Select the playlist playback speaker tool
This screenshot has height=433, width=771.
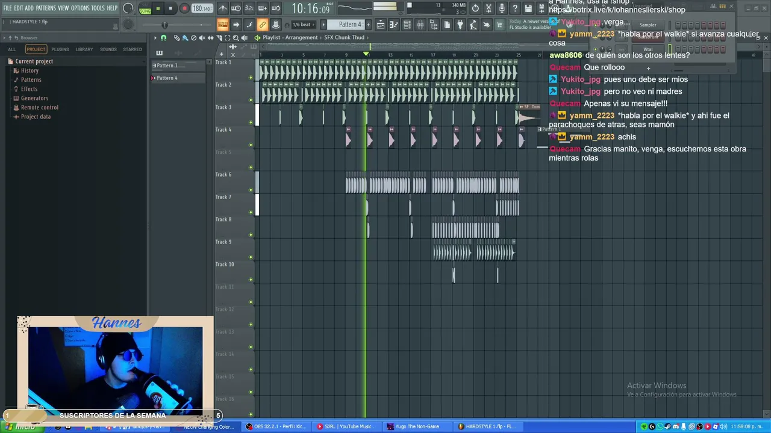(244, 38)
